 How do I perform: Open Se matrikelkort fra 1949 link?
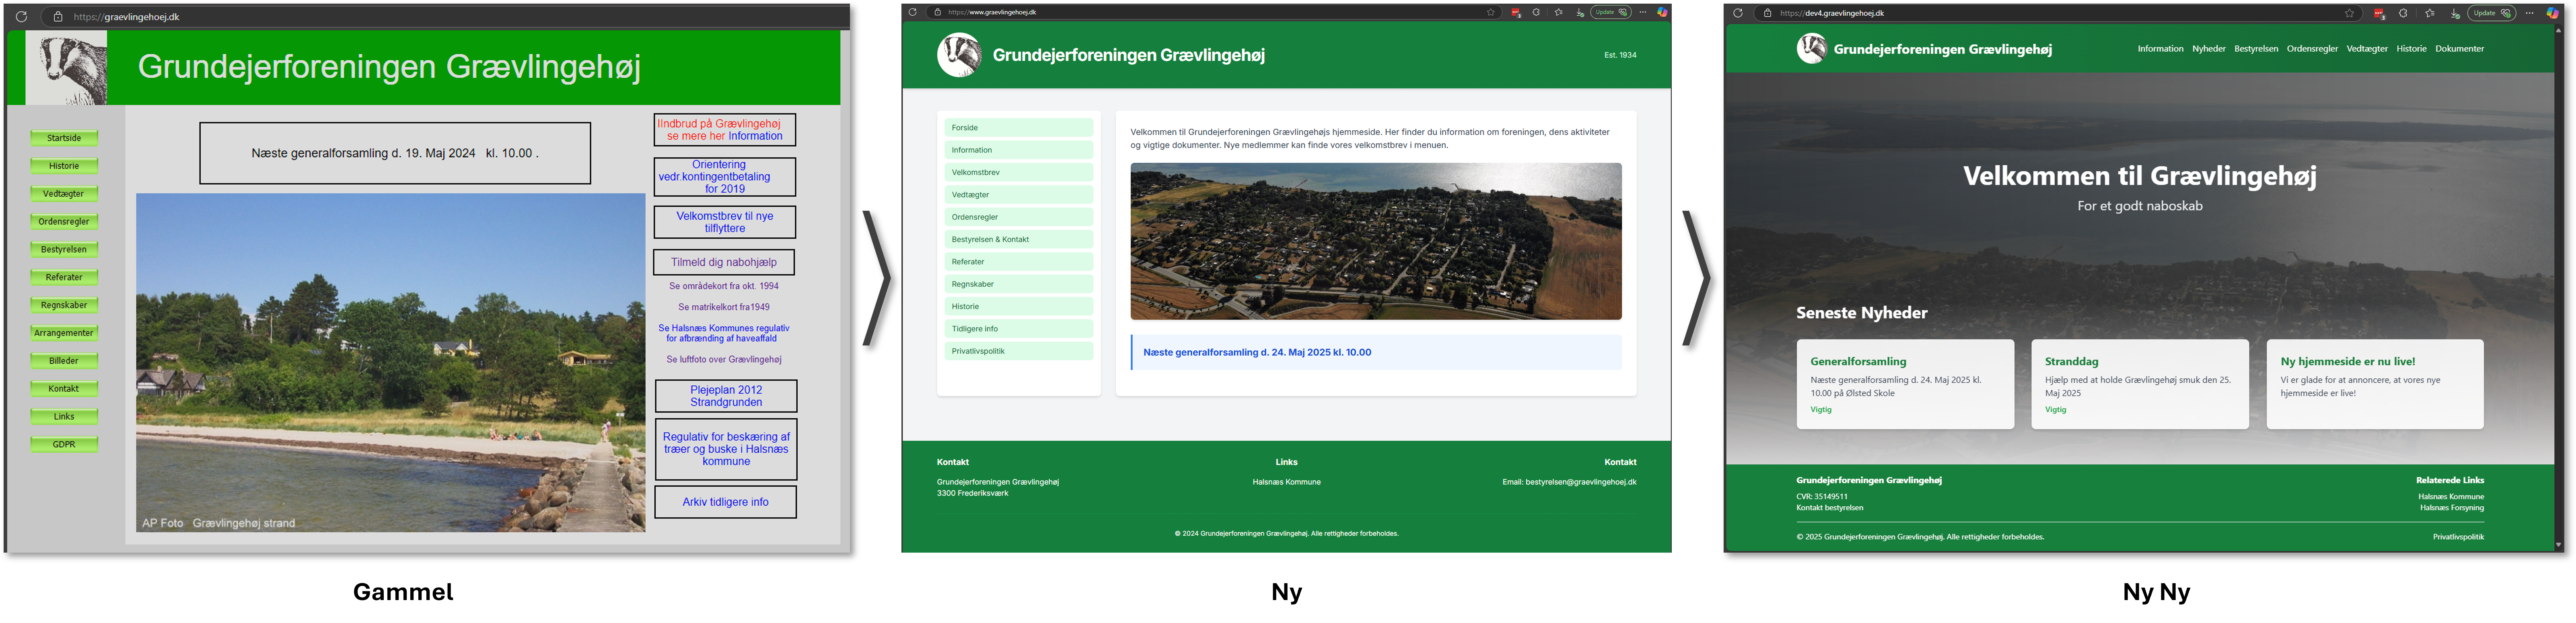click(724, 307)
